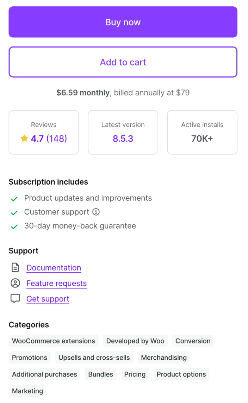Click the Feature requests person icon

click(x=15, y=283)
